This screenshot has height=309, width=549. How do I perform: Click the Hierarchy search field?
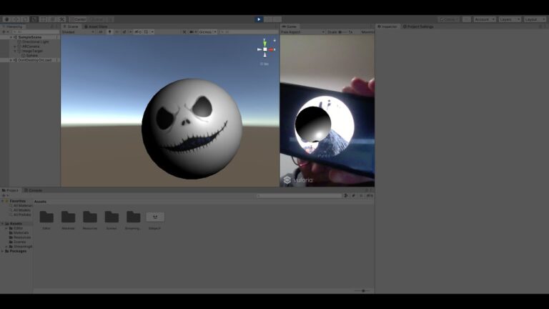pos(34,32)
